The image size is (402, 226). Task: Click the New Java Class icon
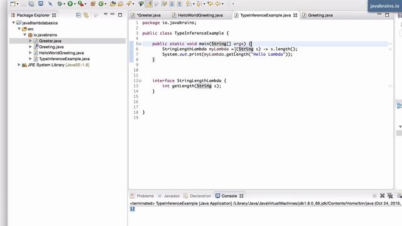point(101,4)
